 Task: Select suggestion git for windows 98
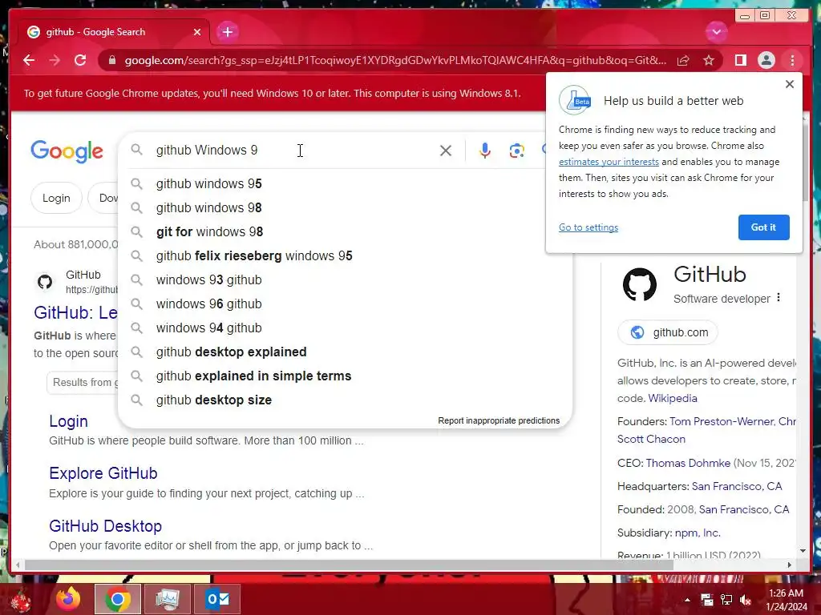coord(346,231)
